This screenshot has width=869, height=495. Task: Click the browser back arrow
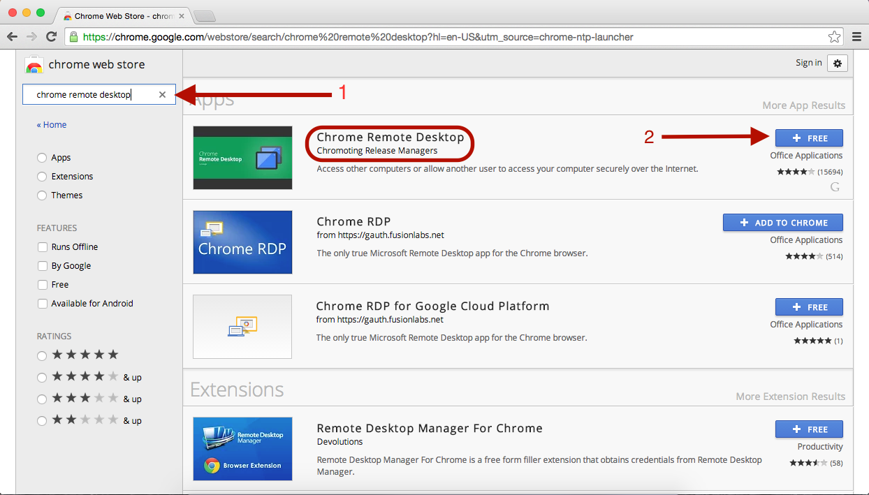[13, 36]
